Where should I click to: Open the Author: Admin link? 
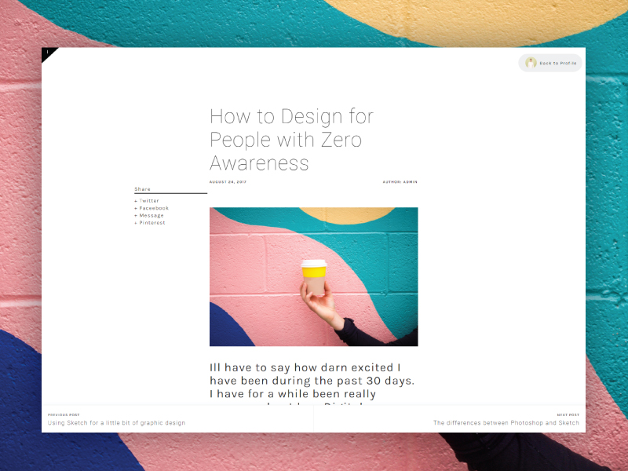pos(400,182)
